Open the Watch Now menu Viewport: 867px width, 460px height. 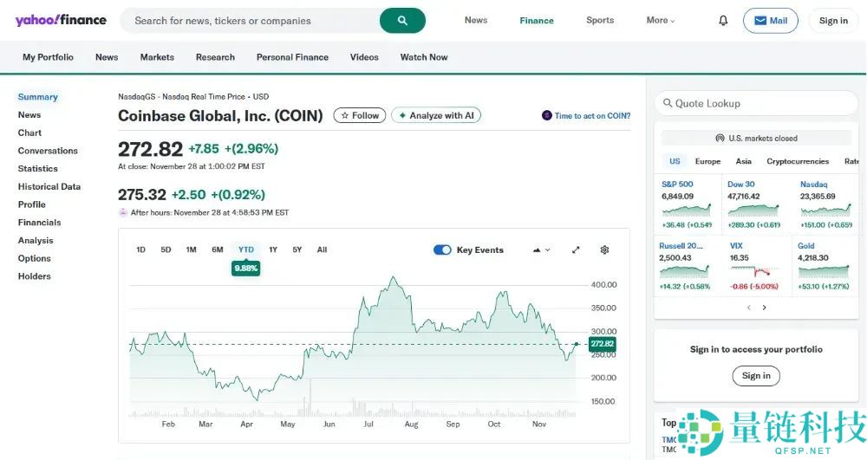tap(424, 57)
